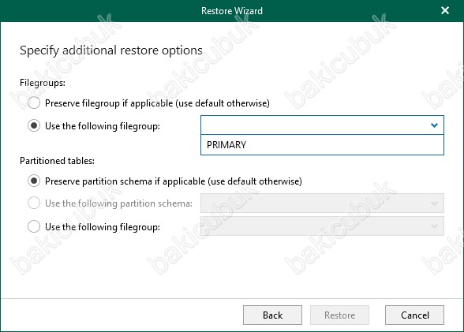Click the Restore Wizard title bar

click(232, 11)
